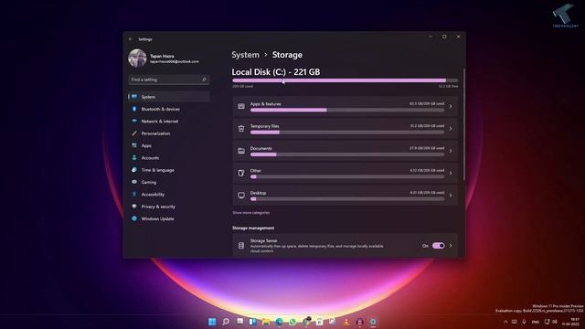Click the Apps & features row icon
The width and height of the screenshot is (585, 329).
(241, 106)
